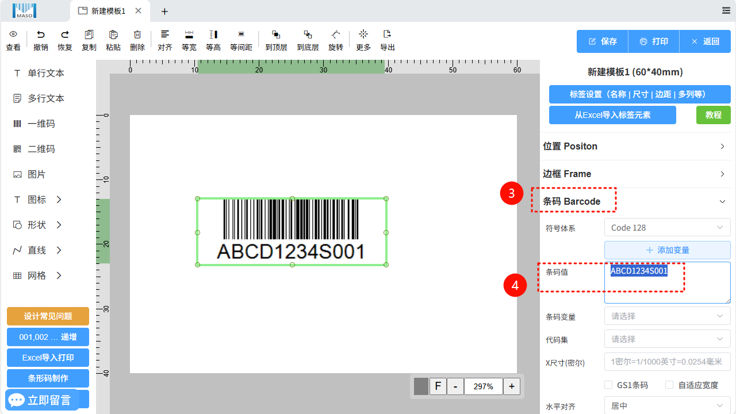Image resolution: width=736 pixels, height=414 pixels.
Task: Click the Excel导入打印 button
Action: click(x=48, y=358)
